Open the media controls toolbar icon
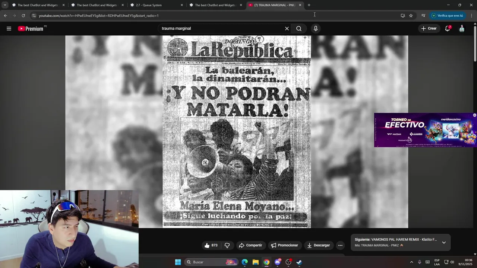This screenshot has width=477, height=268. (x=423, y=16)
